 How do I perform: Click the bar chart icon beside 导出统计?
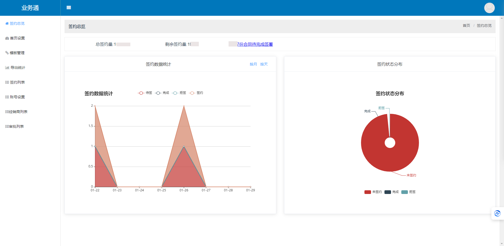click(7, 68)
